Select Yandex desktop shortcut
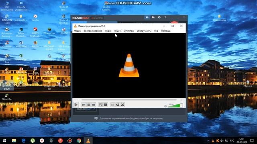The height and width of the screenshot is (144, 257). [x=35, y=18]
